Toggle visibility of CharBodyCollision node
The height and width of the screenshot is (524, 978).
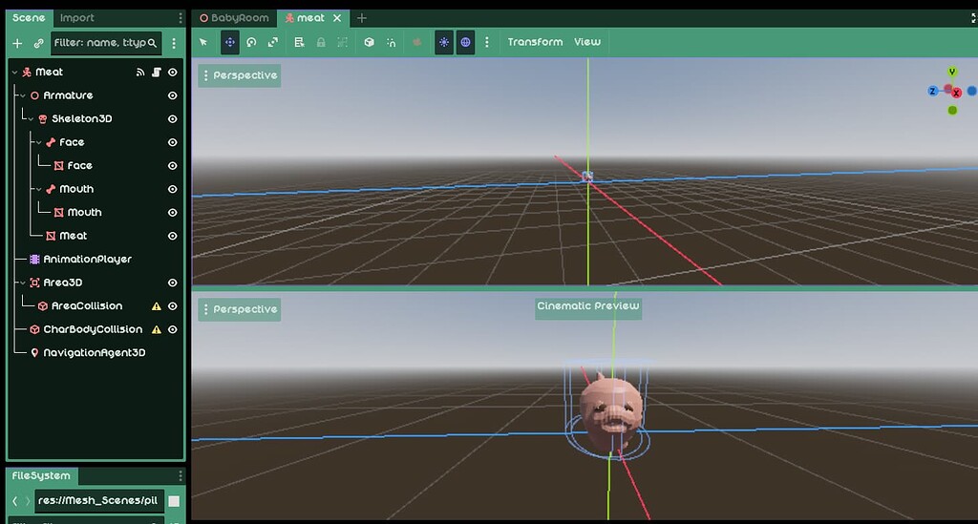tap(173, 329)
